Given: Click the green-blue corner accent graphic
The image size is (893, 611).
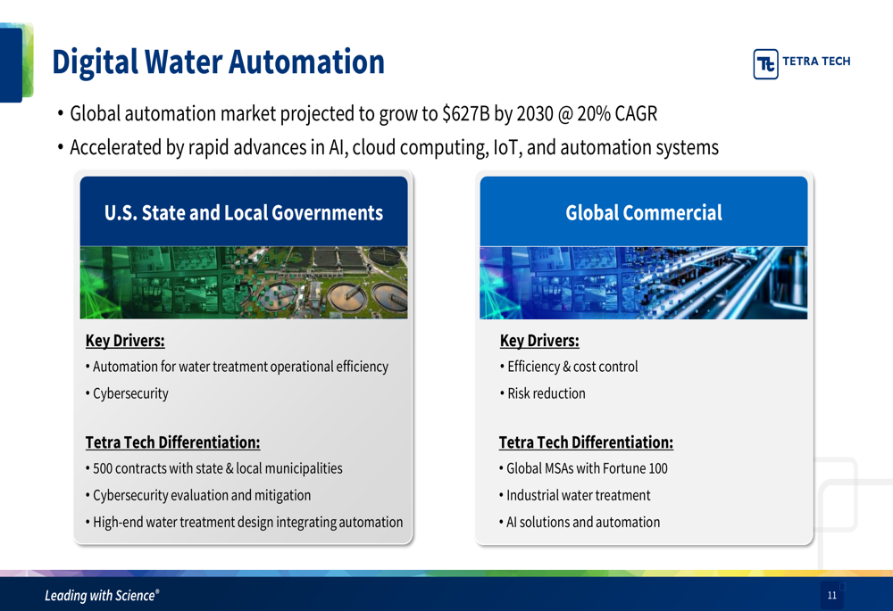Looking at the screenshot, I should [16, 62].
